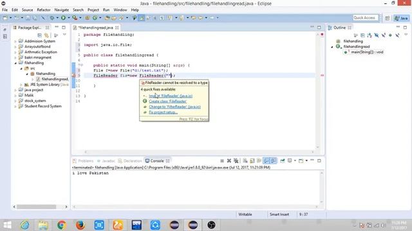Open File Explorer from the taskbar

click(x=43, y=225)
